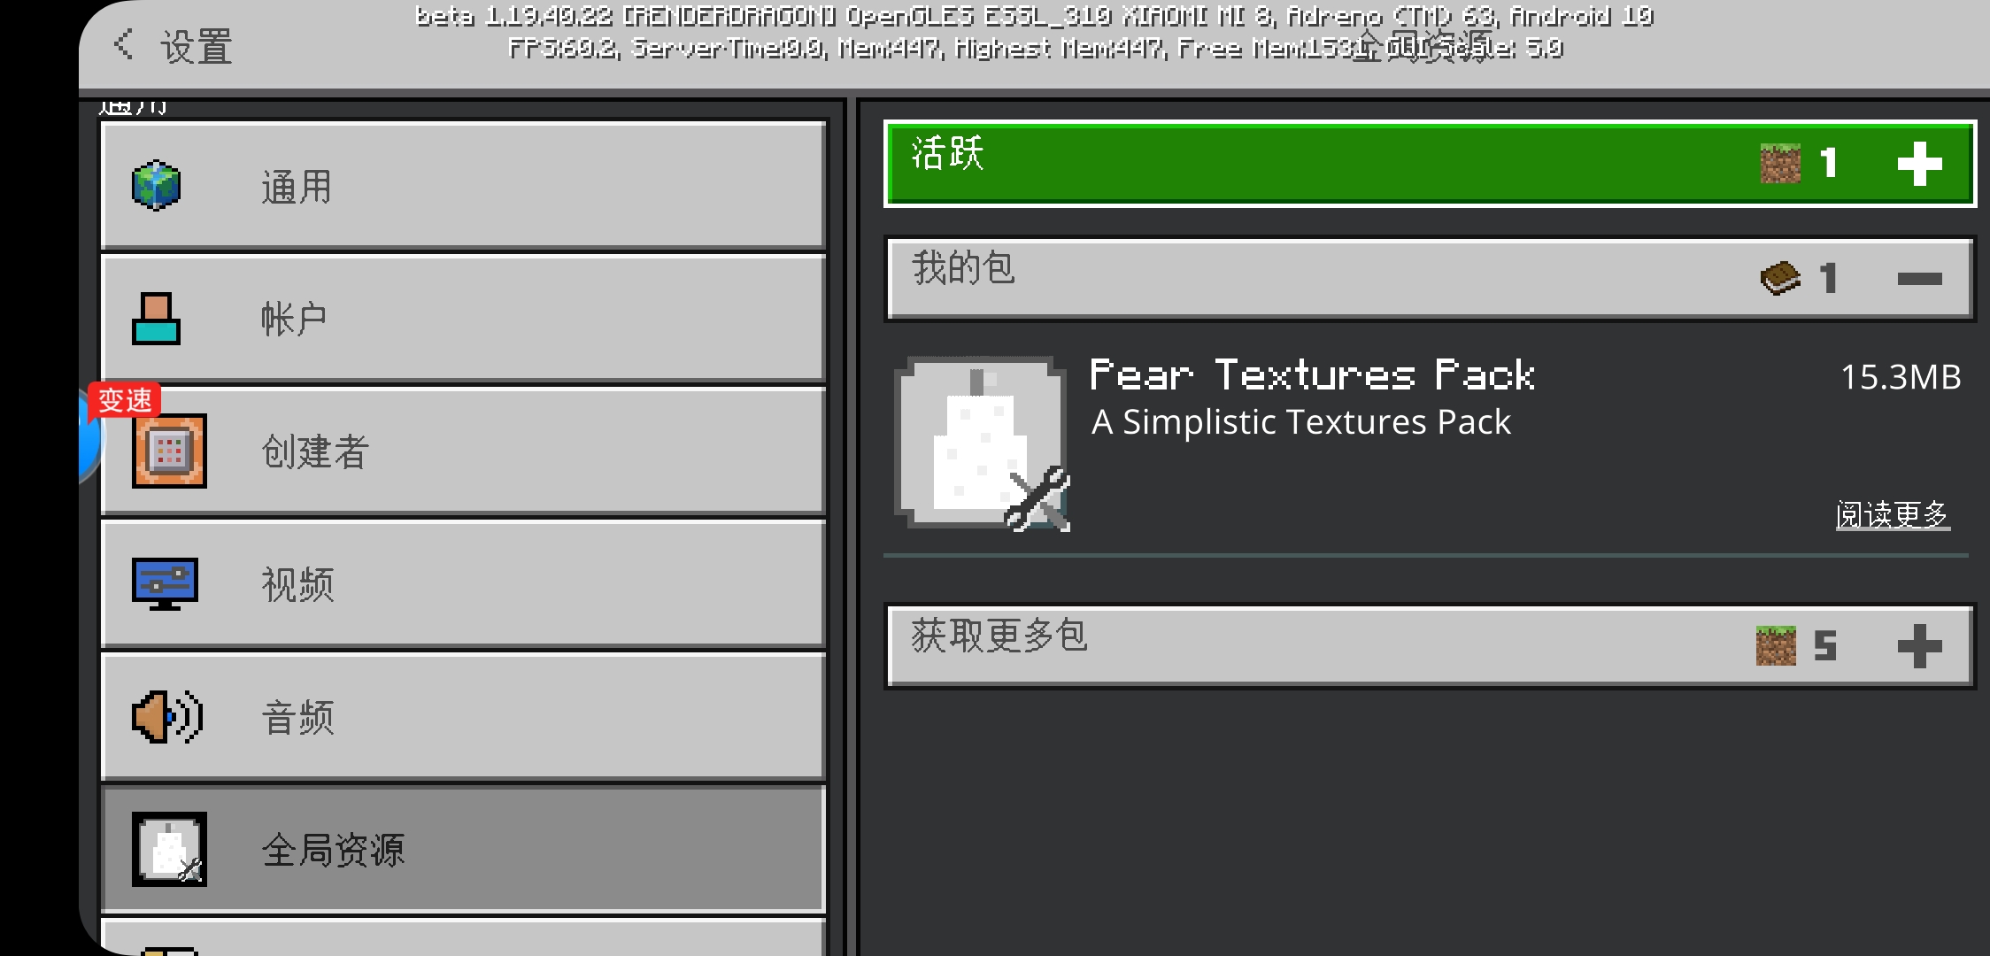Click the grass block icon in 活跃 header
This screenshot has width=1990, height=956.
click(1780, 164)
